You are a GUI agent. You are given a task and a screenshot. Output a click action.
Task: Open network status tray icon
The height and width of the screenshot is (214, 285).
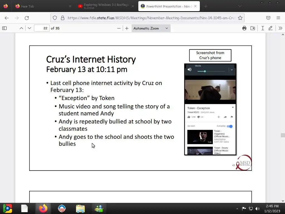coord(251,208)
